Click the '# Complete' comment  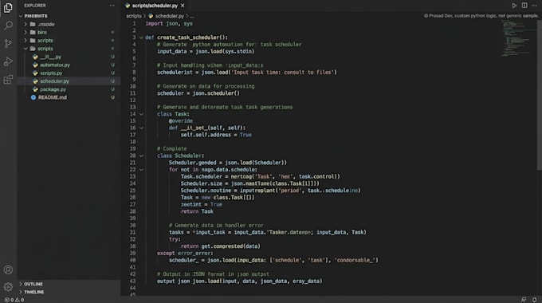172,149
